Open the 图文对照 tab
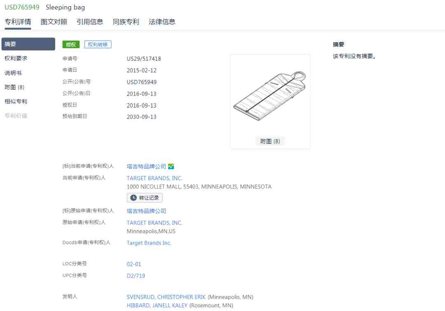Image resolution: width=445 pixels, height=311 pixels. click(x=54, y=22)
